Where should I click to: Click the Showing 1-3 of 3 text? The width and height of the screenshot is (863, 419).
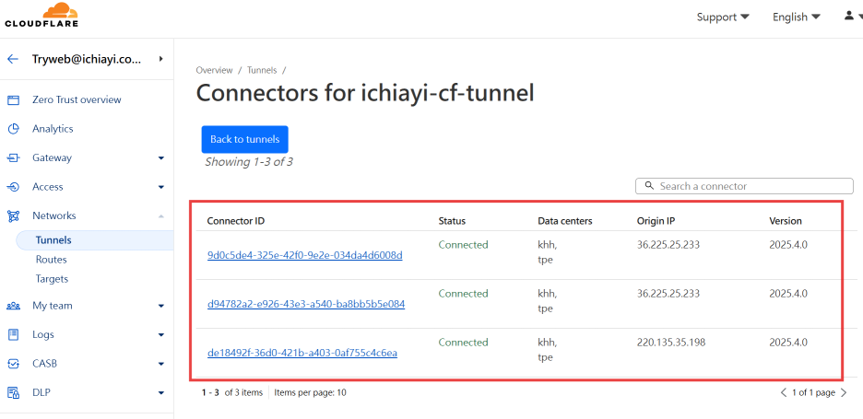pyautogui.click(x=249, y=162)
